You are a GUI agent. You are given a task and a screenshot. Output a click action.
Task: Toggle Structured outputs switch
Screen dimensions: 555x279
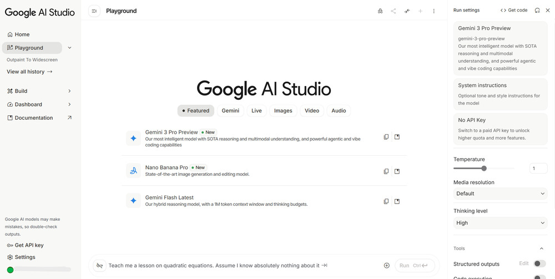540,264
